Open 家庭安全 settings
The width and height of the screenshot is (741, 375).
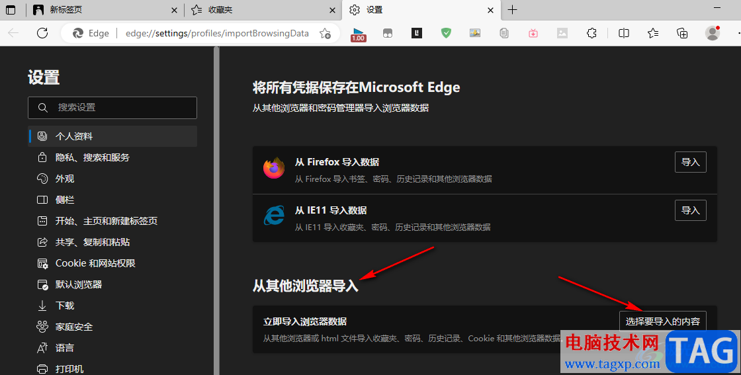pos(112,327)
